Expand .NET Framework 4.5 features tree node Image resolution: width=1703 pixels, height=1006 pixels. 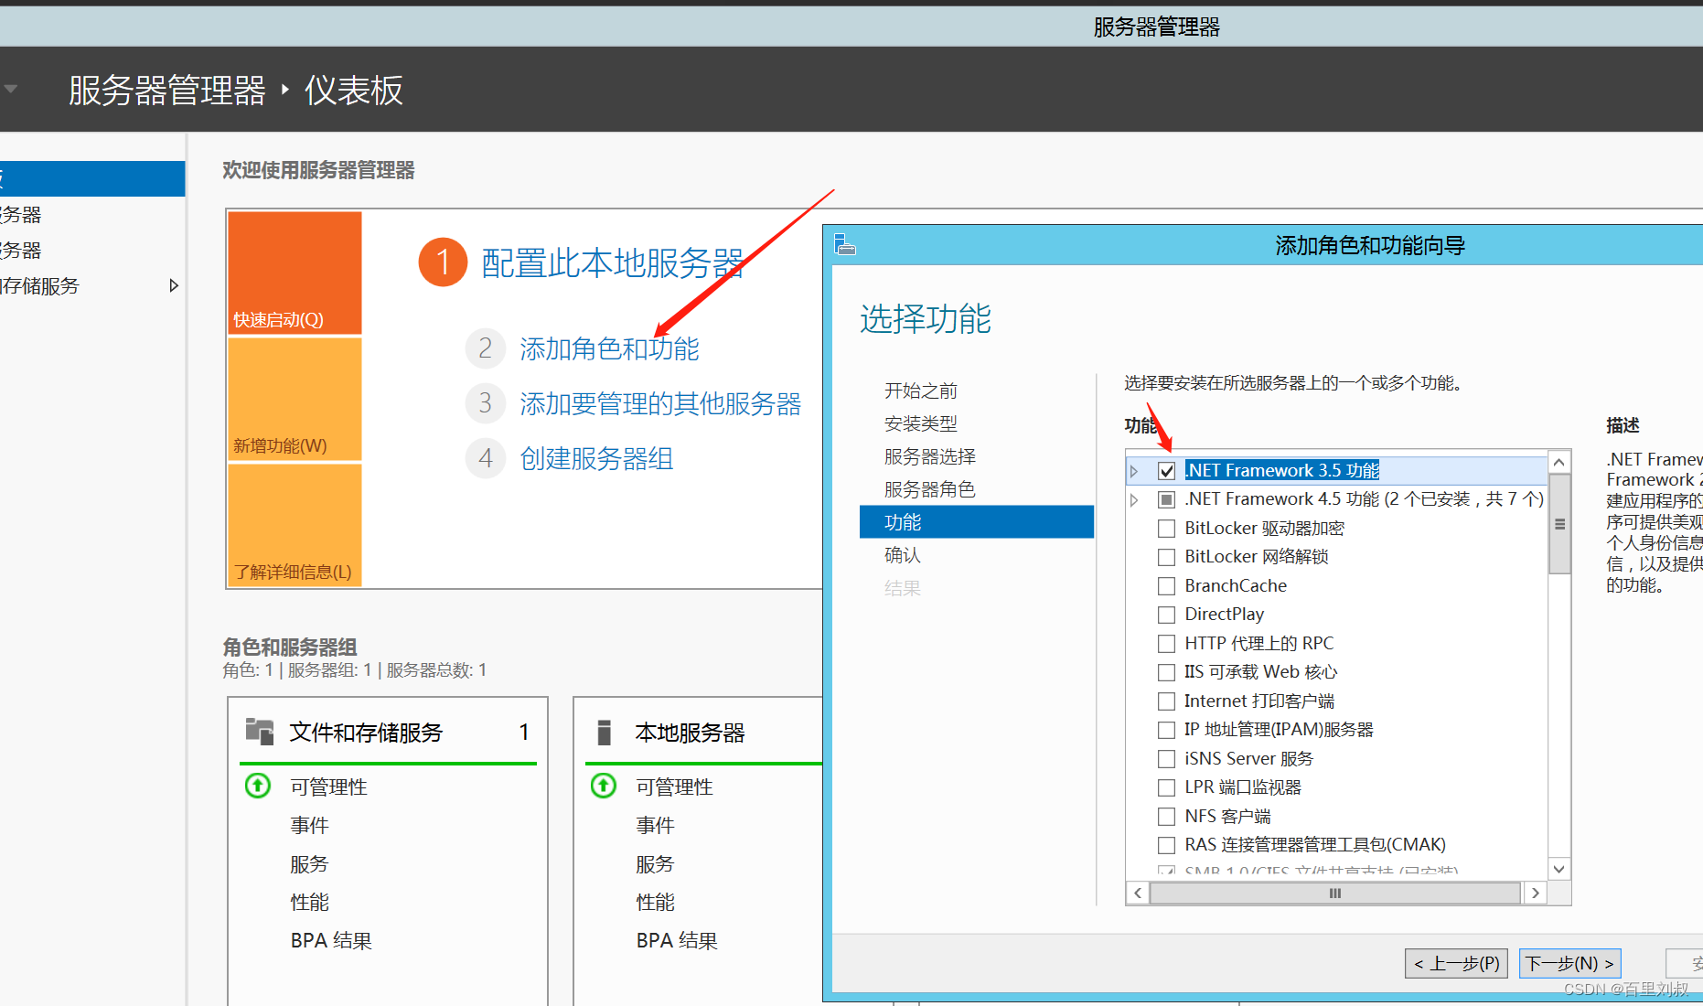[x=1134, y=500]
